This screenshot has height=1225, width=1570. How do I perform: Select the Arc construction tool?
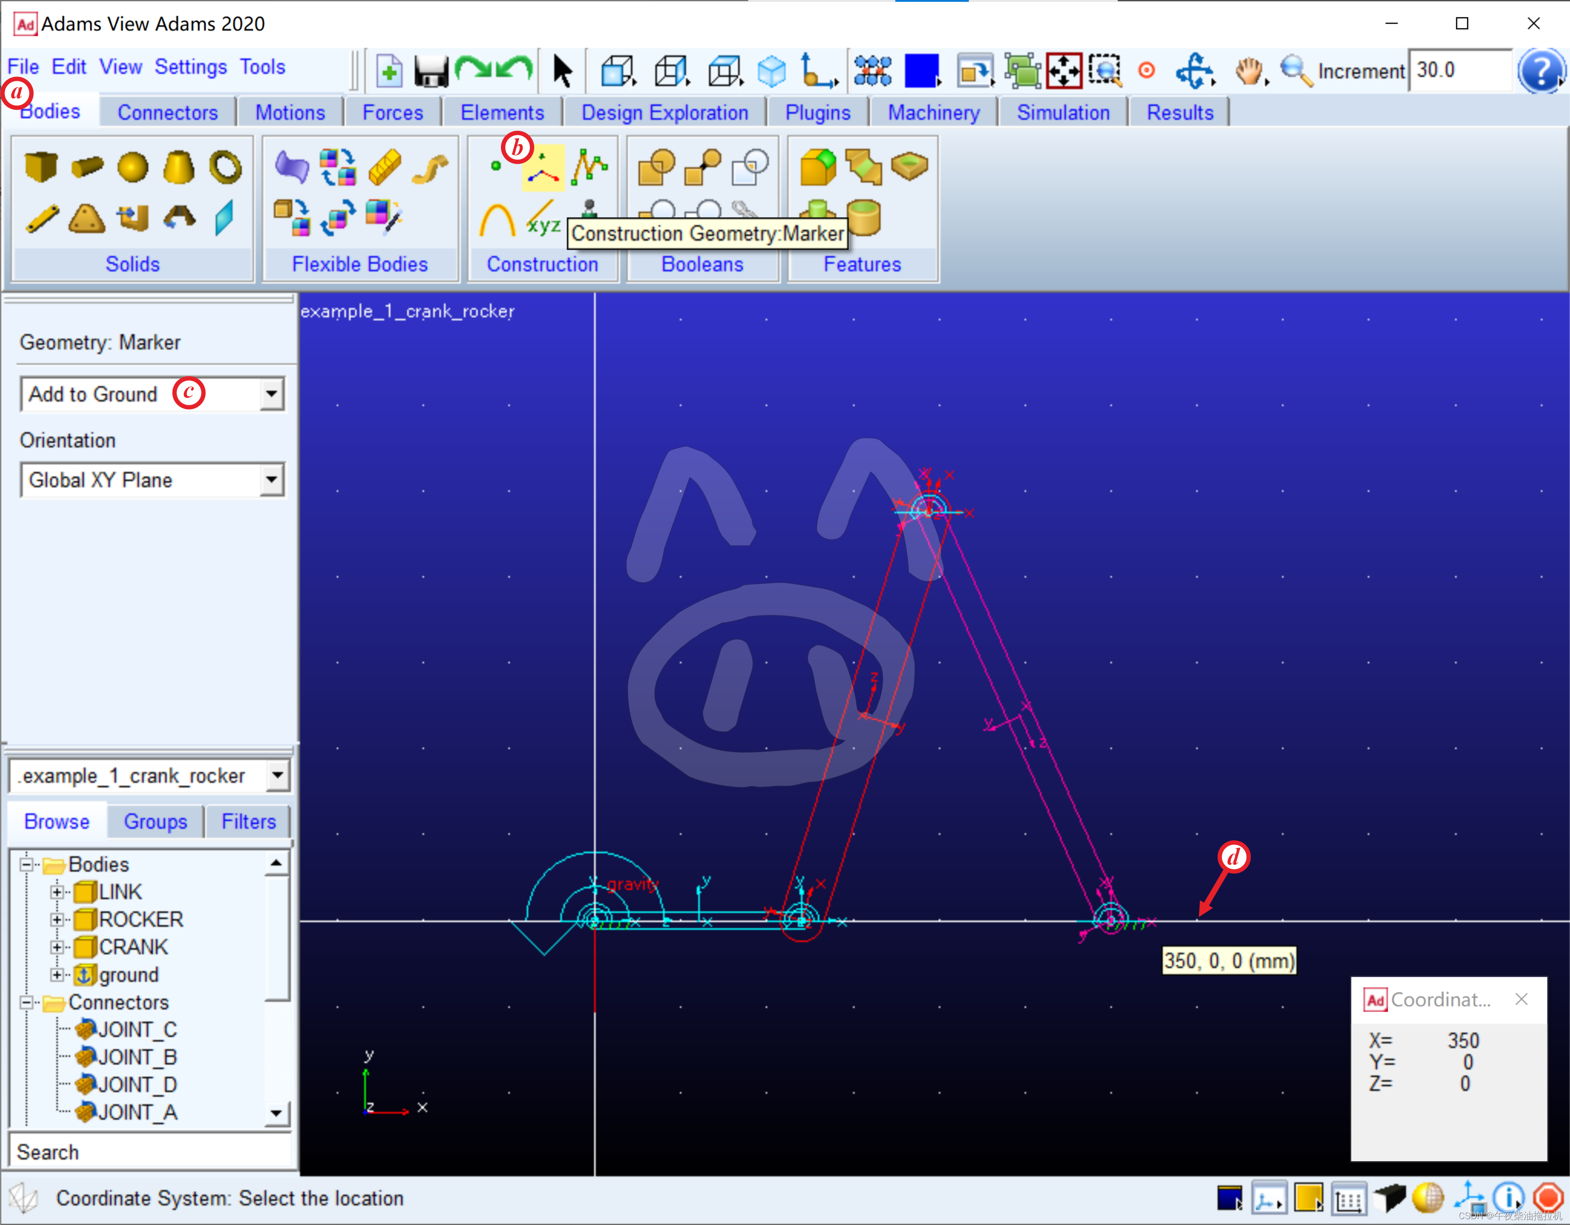click(497, 220)
